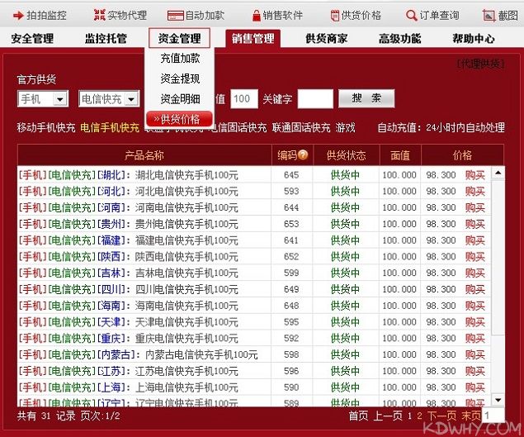Click the 实物代理 toolbar icon
This screenshot has height=437, width=524.
tap(99, 15)
